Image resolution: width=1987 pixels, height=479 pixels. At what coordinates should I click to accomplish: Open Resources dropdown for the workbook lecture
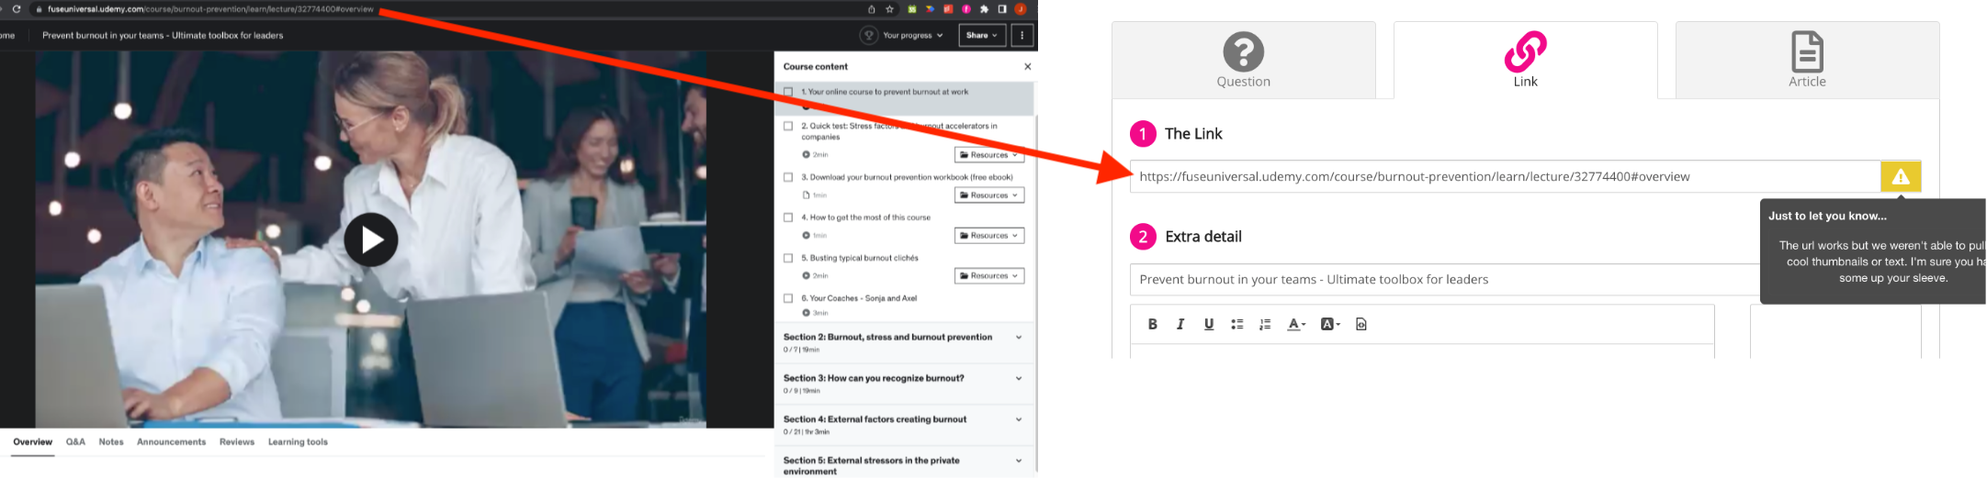988,195
